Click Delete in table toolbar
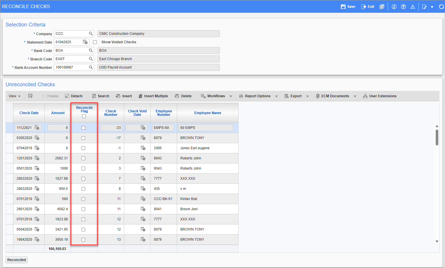445x268 pixels. (x=183, y=96)
